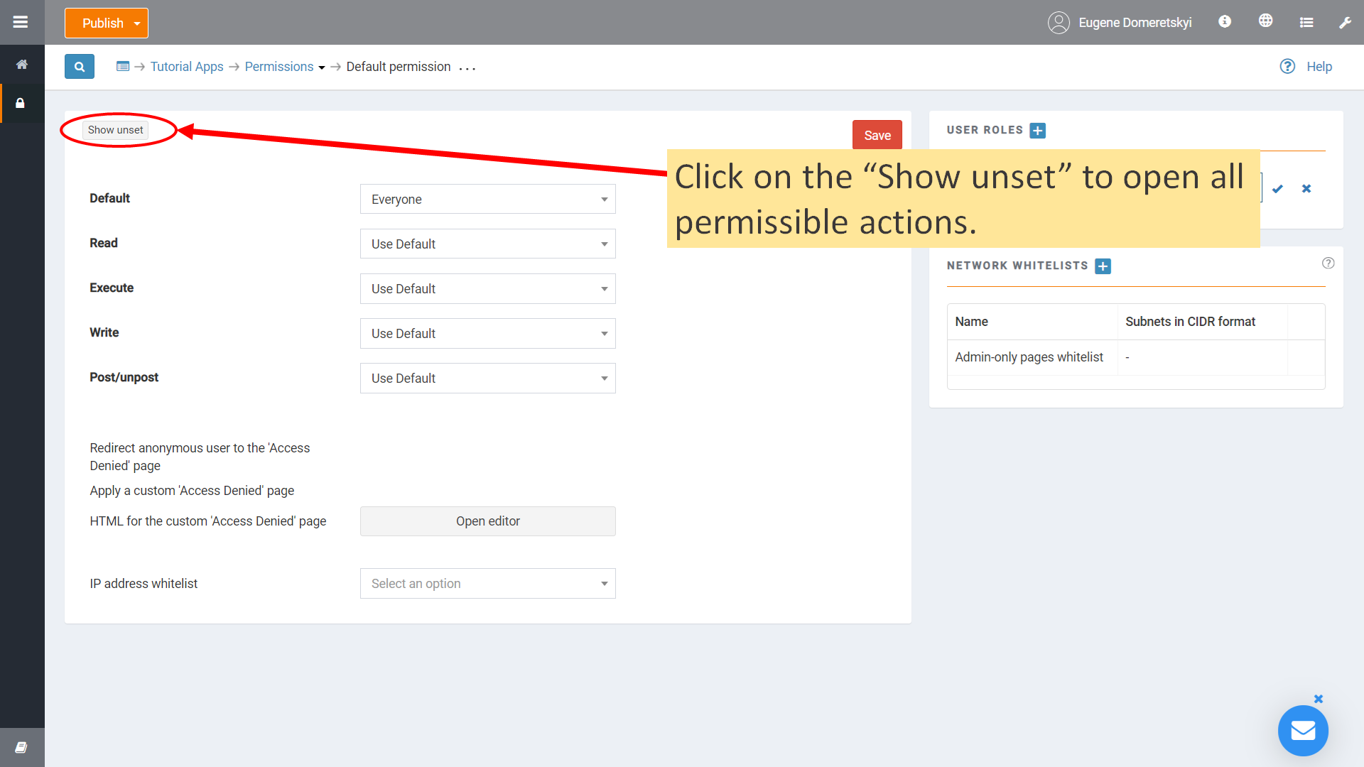Click the wrench settings icon

tap(1345, 23)
